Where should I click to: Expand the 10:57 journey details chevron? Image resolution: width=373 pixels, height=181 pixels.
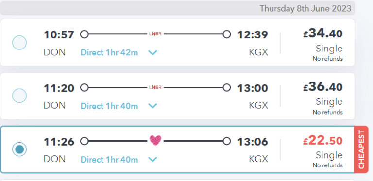coord(153,53)
